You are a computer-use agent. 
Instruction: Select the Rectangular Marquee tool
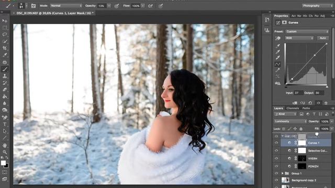click(x=5, y=28)
